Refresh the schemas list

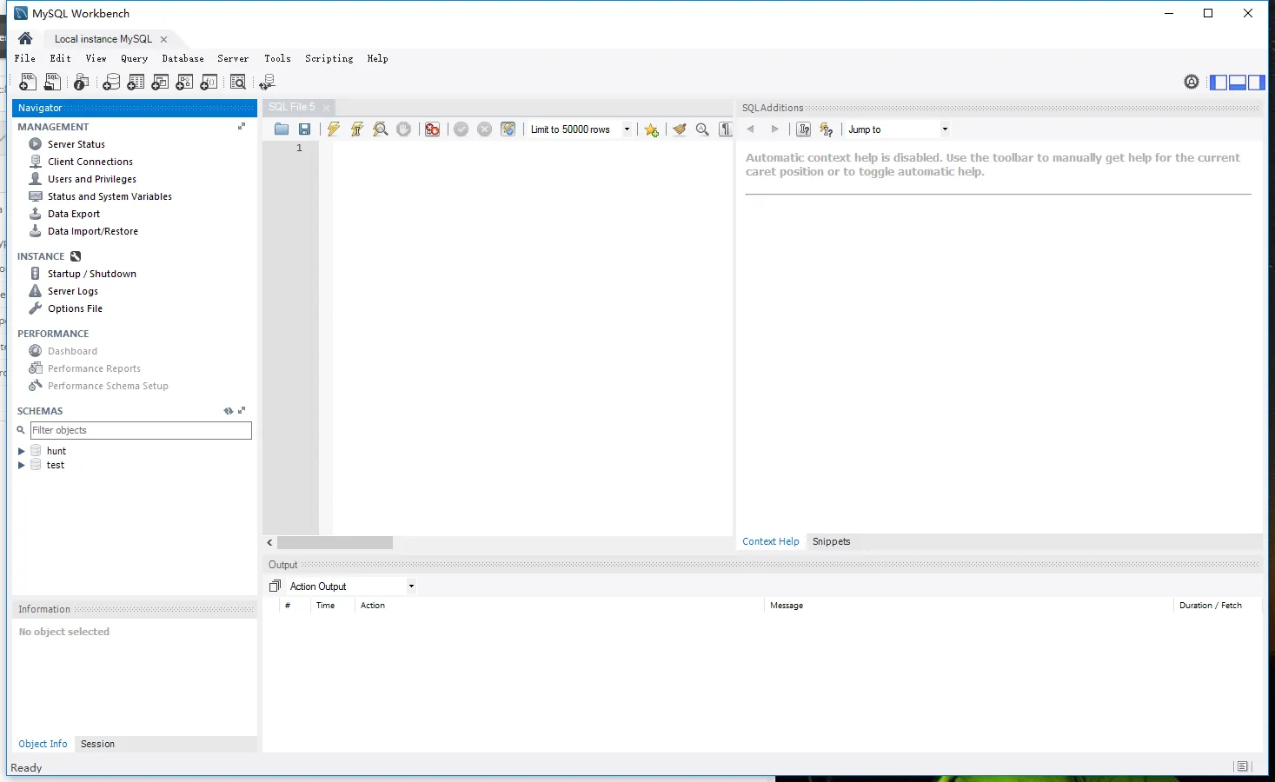tap(229, 411)
